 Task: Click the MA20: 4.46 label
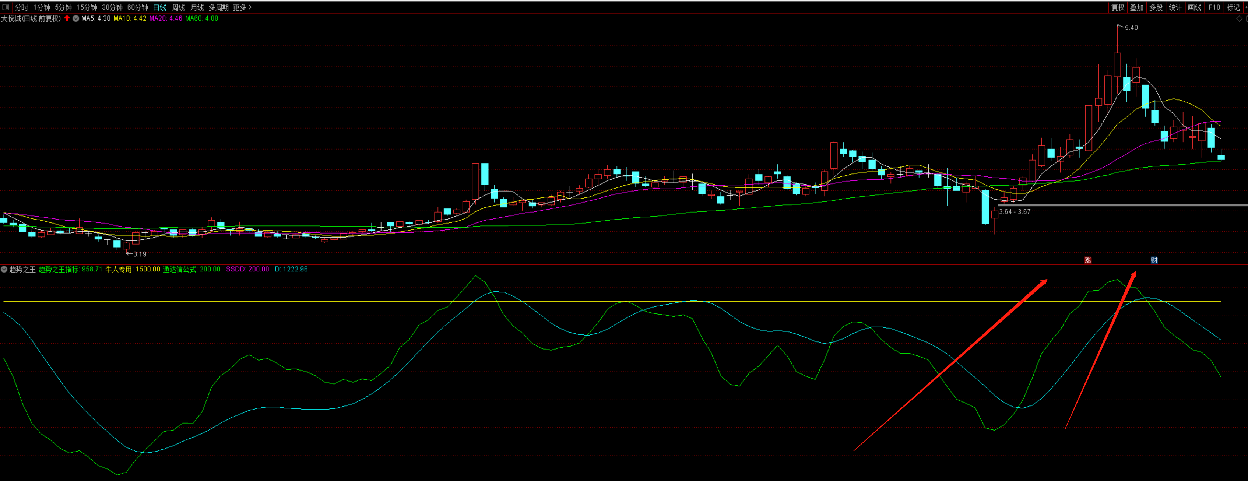click(x=166, y=18)
